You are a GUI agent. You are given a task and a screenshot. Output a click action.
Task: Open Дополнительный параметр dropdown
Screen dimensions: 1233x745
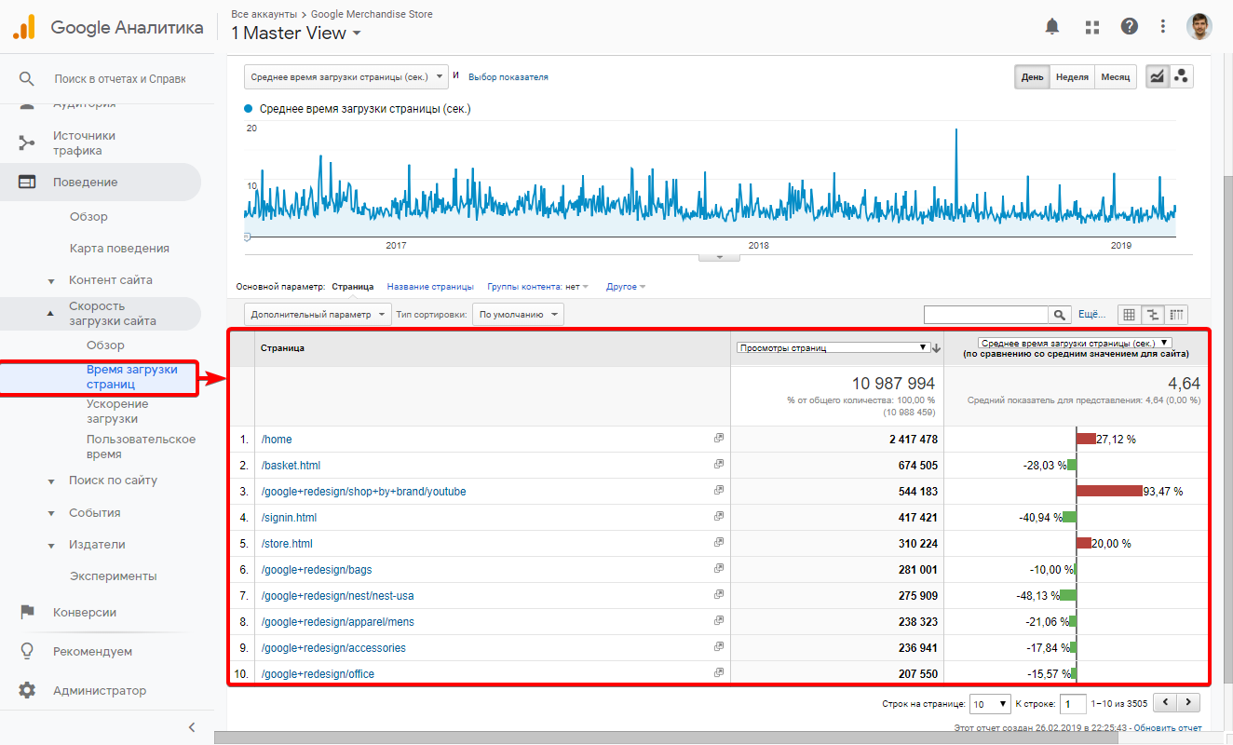point(318,315)
